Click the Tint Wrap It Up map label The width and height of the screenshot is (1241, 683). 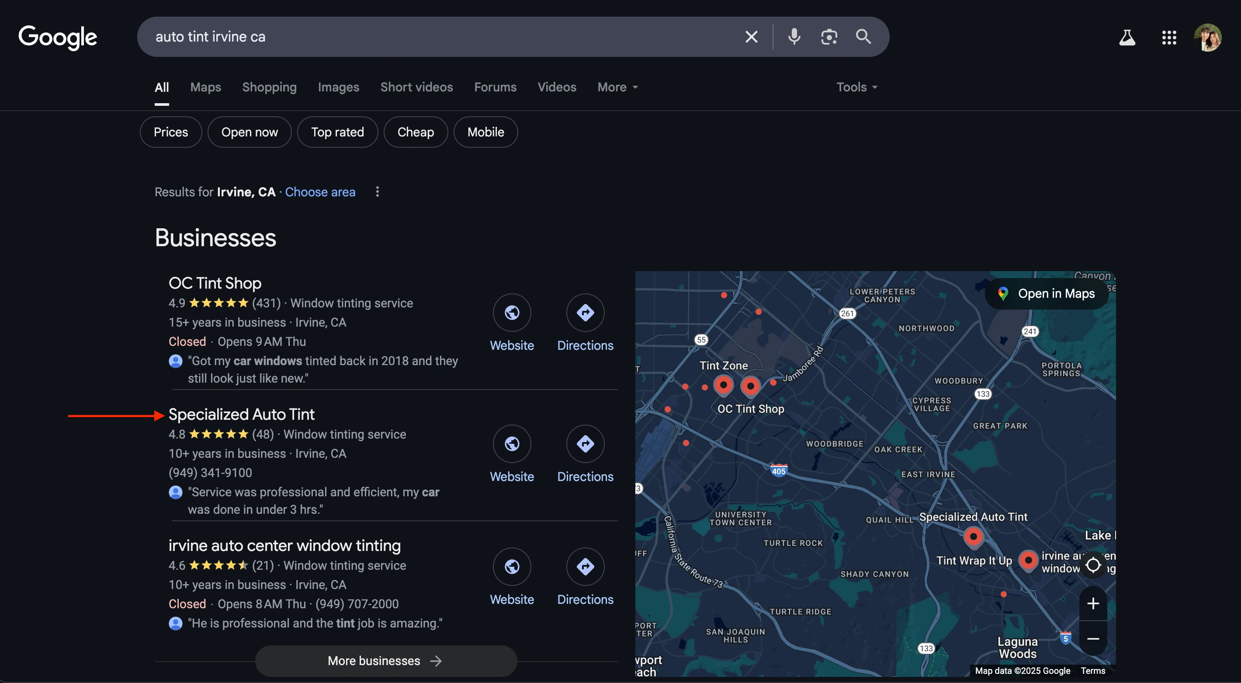tap(974, 561)
